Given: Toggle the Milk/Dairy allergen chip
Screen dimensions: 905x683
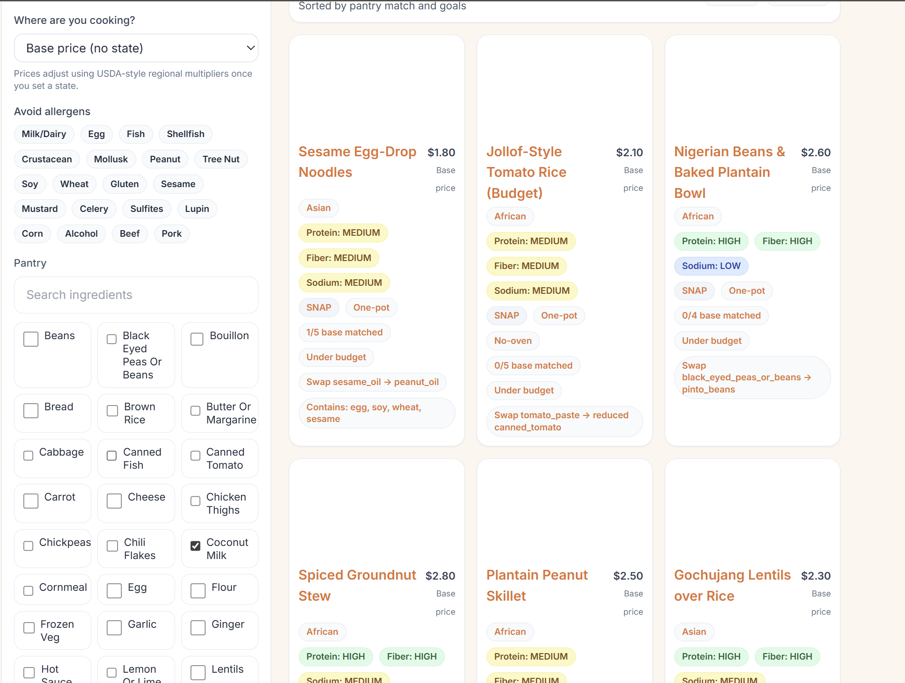Looking at the screenshot, I should point(44,134).
